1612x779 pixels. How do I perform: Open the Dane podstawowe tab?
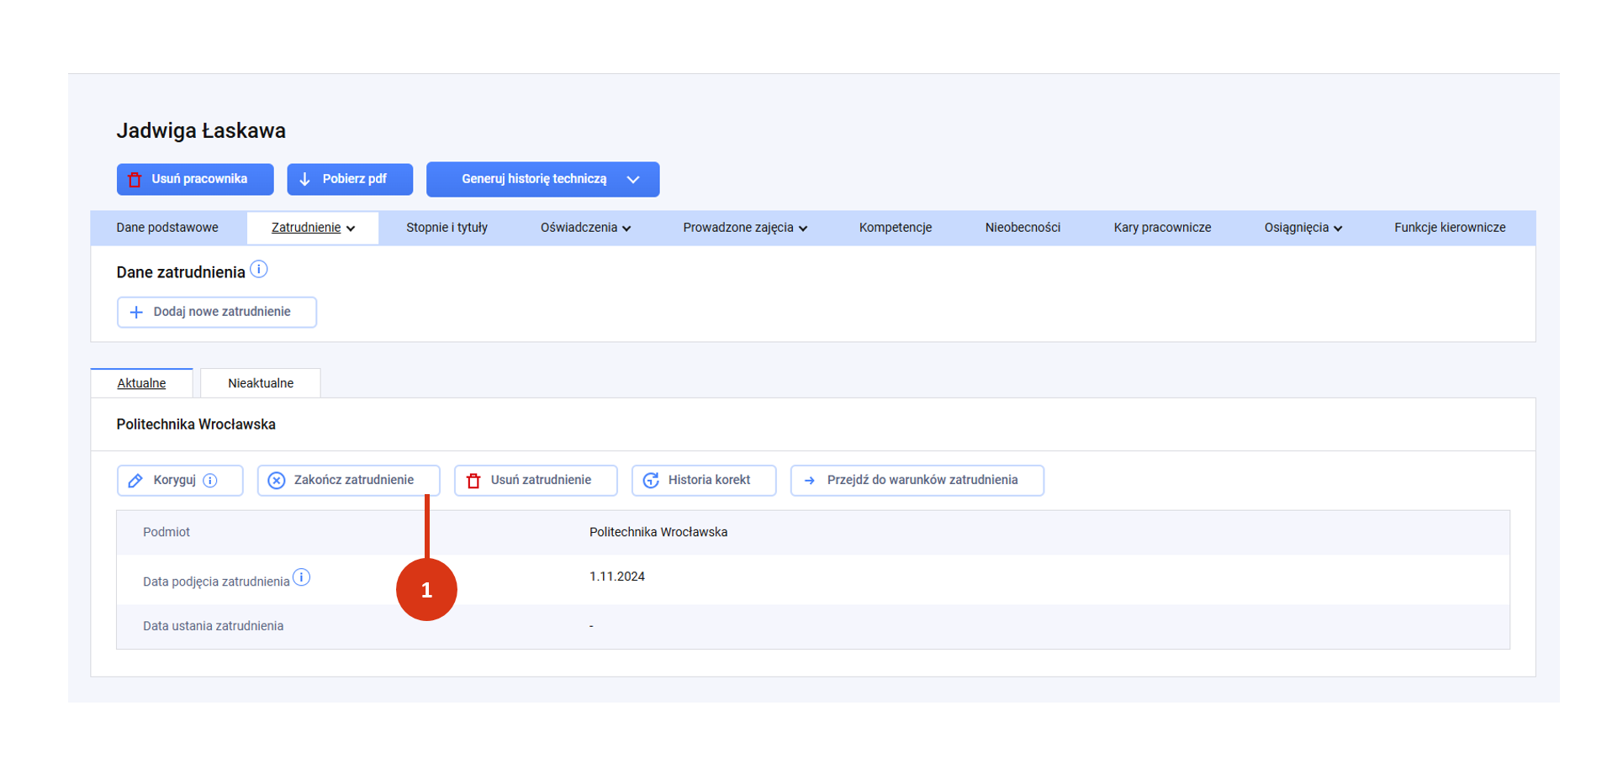(167, 228)
